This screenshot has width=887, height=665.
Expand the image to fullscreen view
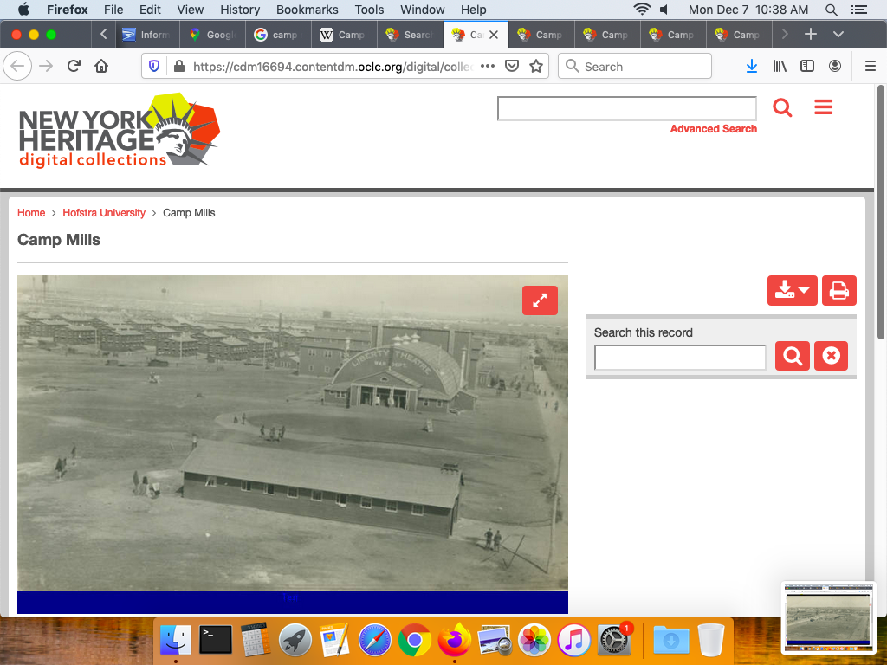click(540, 300)
